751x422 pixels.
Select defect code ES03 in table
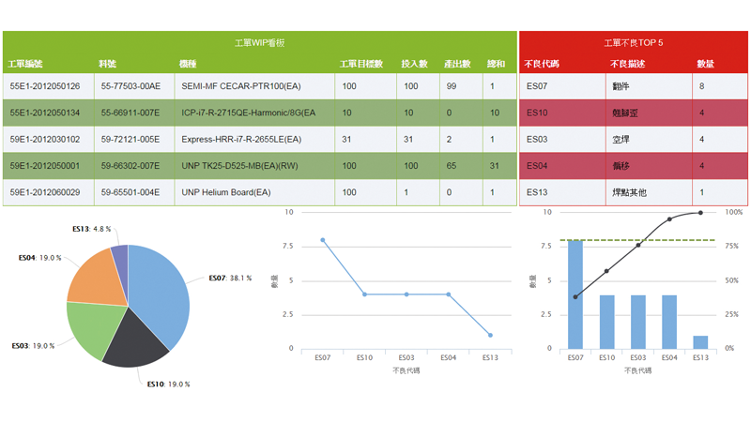(562, 139)
